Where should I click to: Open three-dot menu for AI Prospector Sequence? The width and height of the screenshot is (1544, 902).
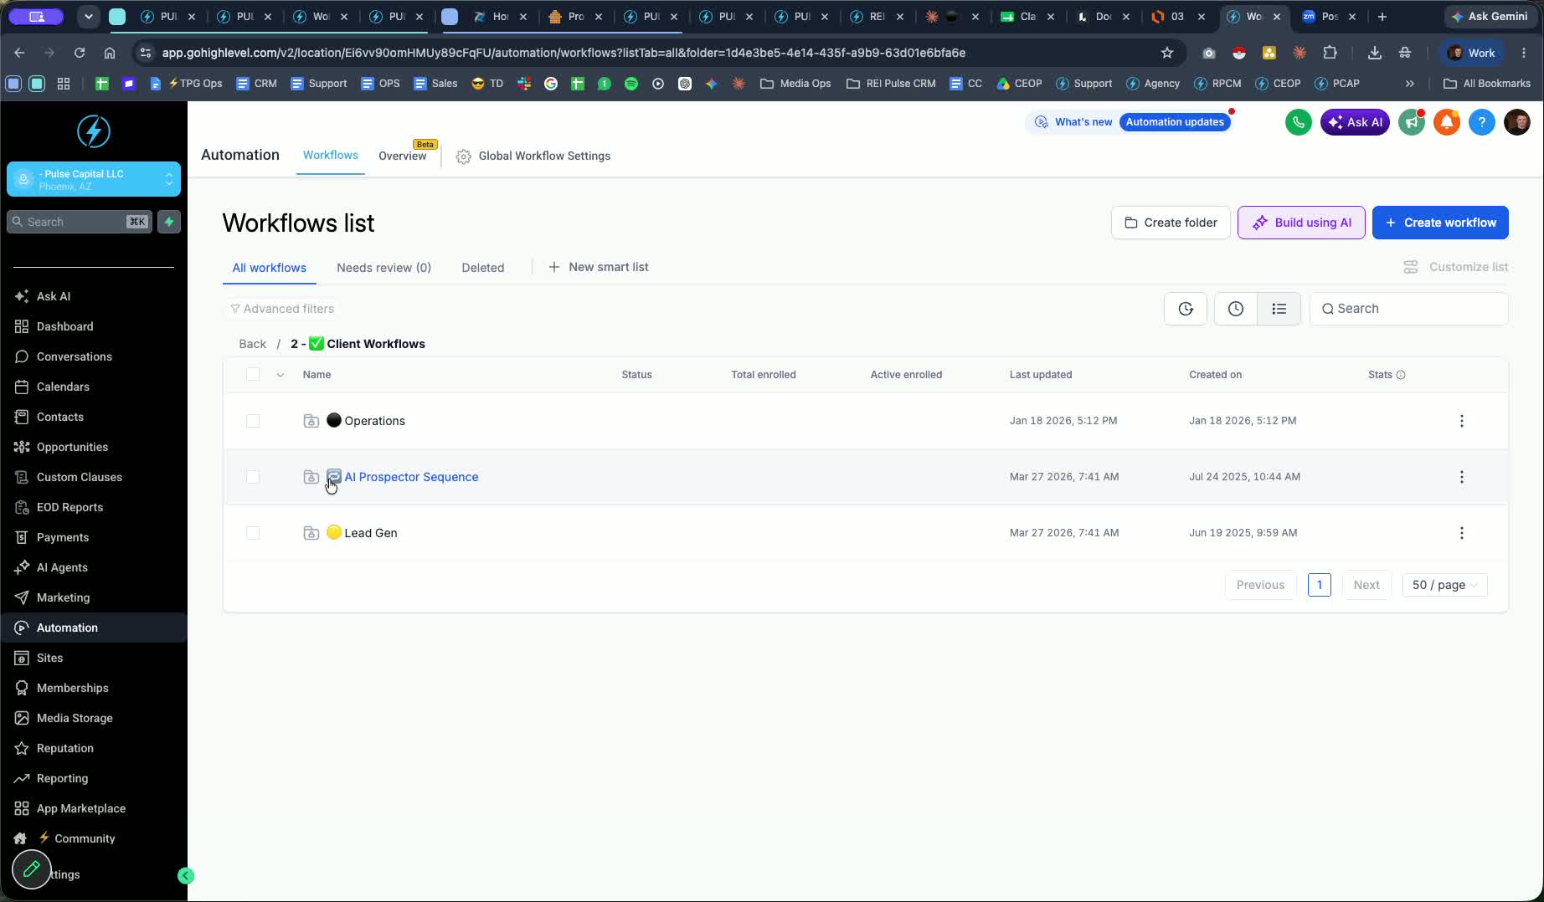1462,477
